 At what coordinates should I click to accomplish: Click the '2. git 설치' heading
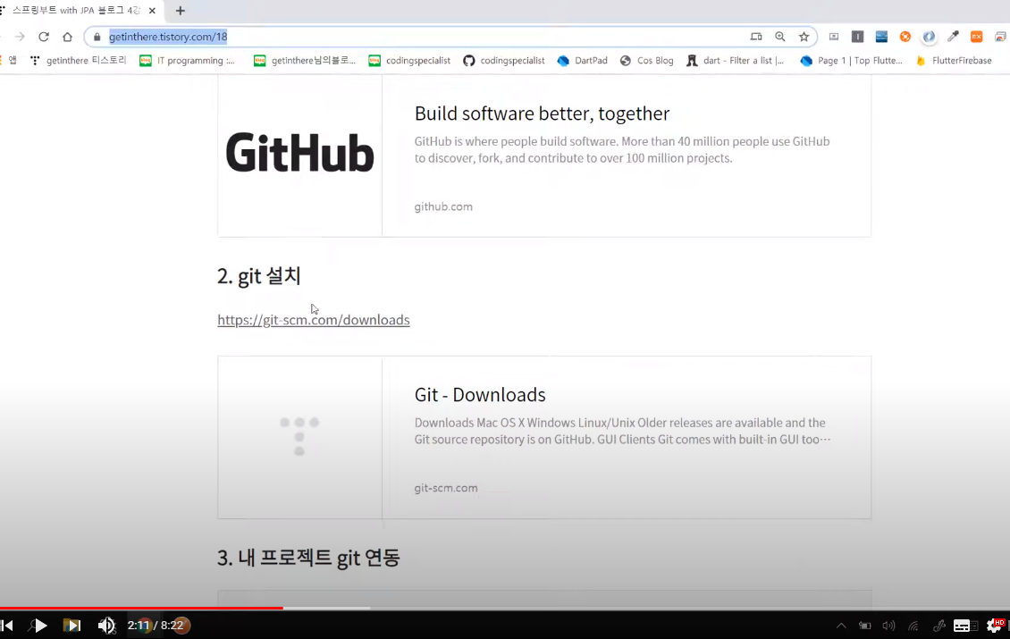(x=259, y=275)
